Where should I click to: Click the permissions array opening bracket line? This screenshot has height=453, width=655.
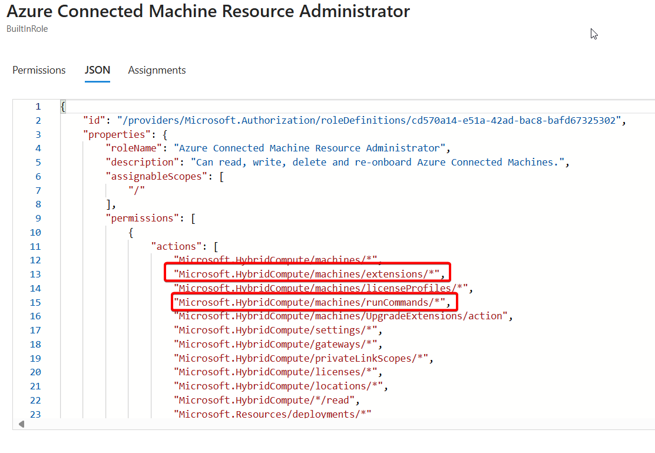click(x=151, y=218)
